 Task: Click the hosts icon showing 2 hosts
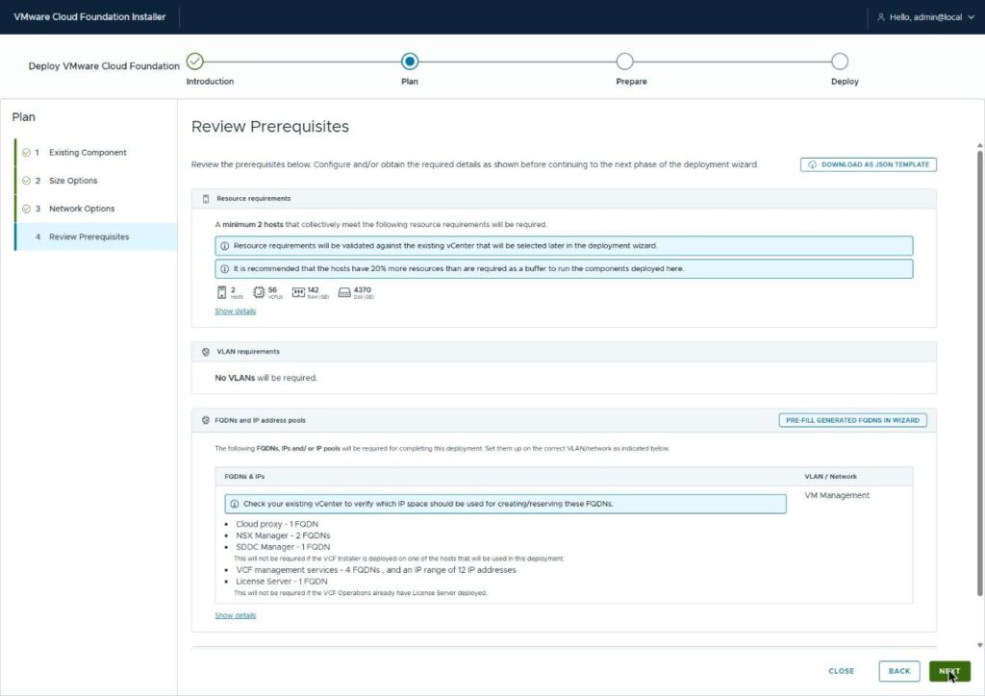point(221,292)
